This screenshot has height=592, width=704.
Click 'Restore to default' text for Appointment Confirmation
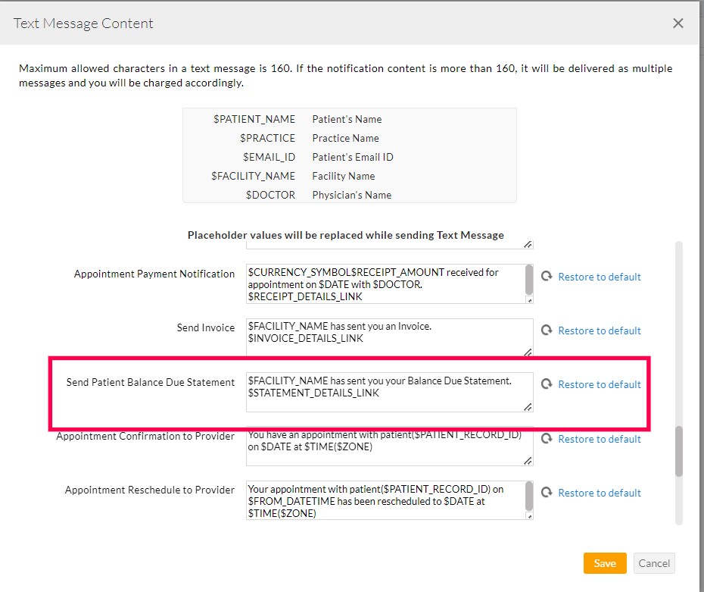[x=599, y=439]
